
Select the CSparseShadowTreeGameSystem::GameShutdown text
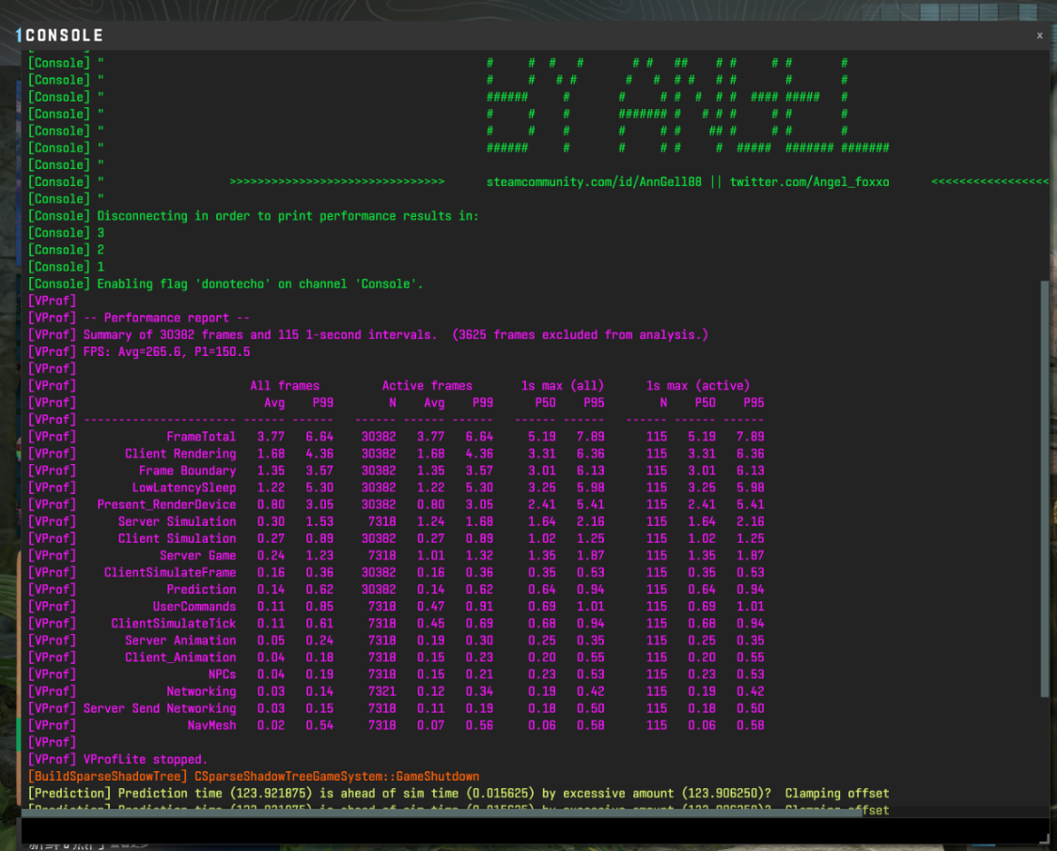(336, 777)
